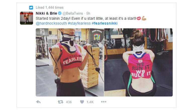This screenshot has width=193, height=110.
Task: Click the reply arrow icon
Action: pos(38,102)
